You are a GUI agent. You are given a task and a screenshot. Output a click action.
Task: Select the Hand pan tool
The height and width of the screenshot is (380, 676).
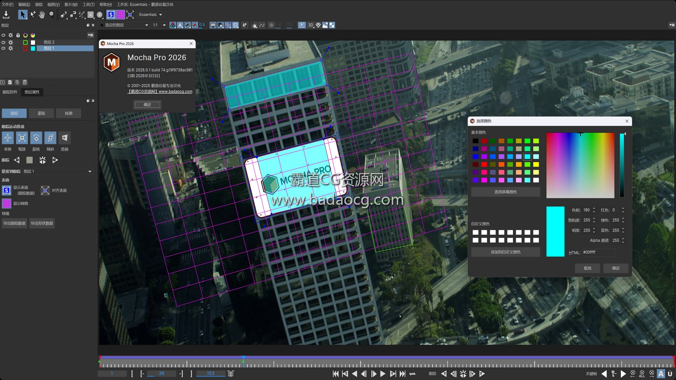(42, 14)
